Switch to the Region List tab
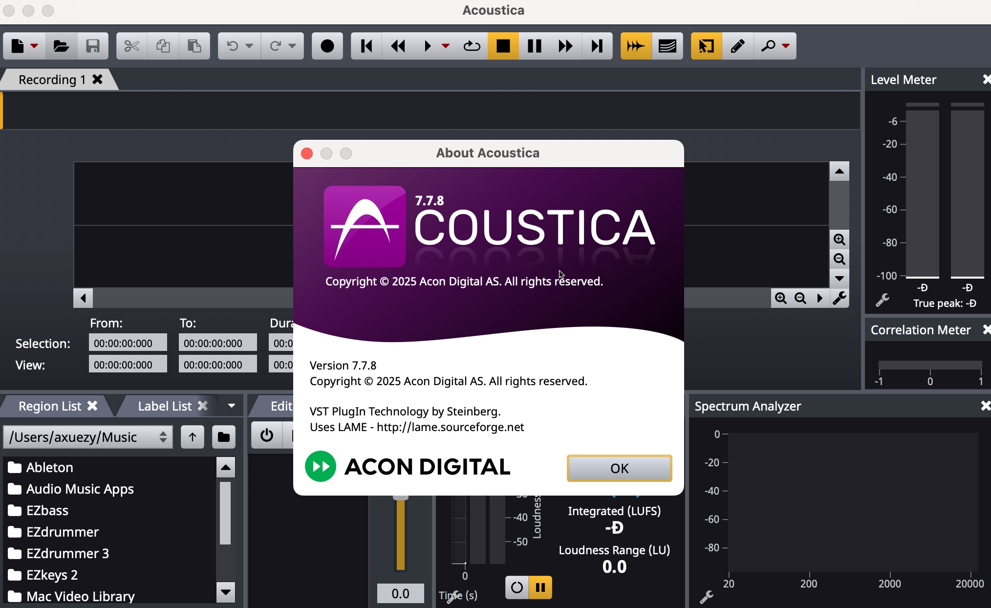 coord(50,406)
